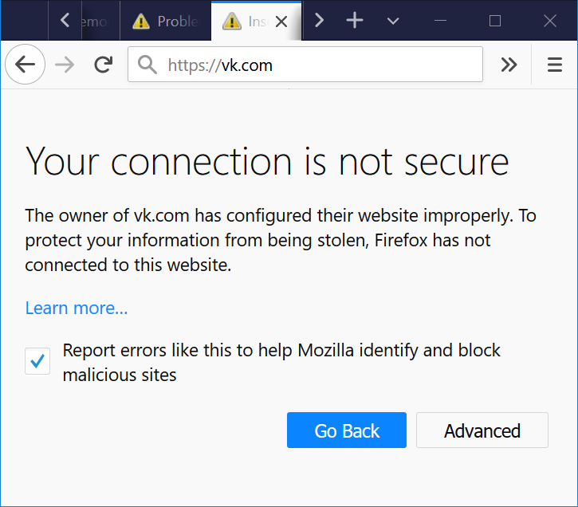Click the forward navigation arrow
Viewport: 578px width, 507px height.
65,65
